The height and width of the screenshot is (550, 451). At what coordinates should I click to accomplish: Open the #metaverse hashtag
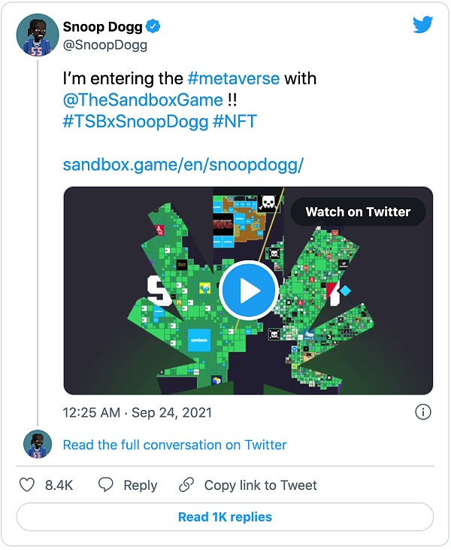coord(232,78)
